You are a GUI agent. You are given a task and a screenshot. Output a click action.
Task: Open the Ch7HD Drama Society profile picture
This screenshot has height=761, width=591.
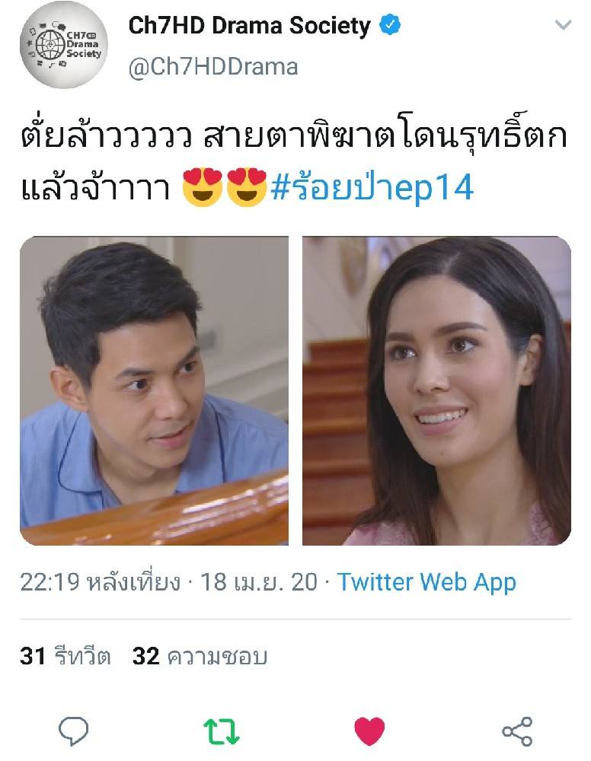click(64, 45)
